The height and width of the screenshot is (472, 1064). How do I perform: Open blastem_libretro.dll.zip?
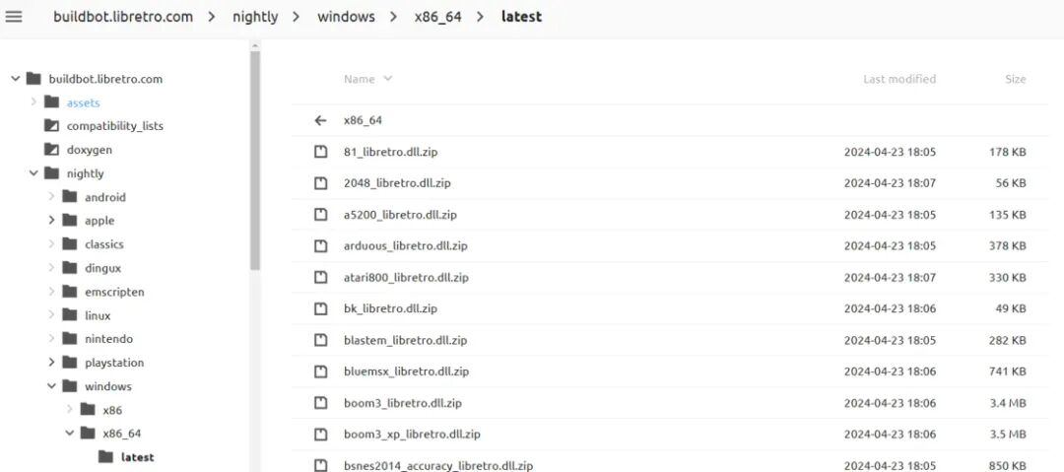[x=405, y=340]
